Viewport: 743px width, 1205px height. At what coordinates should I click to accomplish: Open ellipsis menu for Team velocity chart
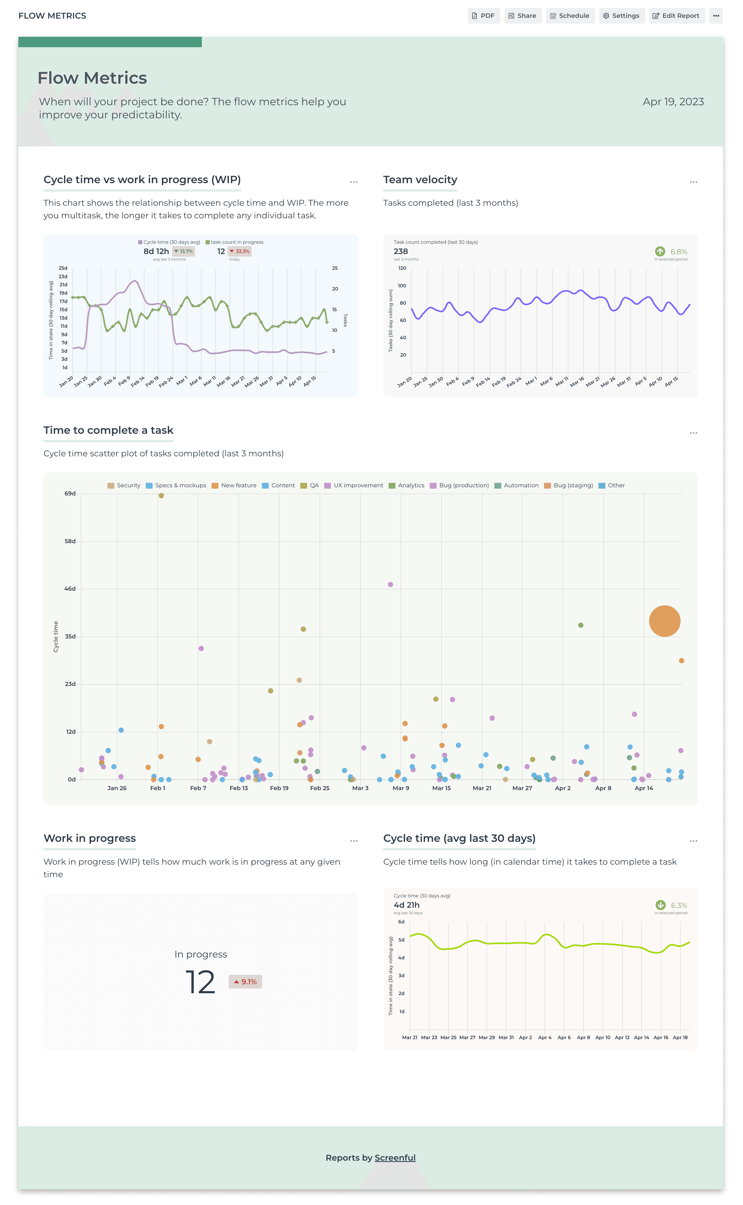[x=693, y=182]
